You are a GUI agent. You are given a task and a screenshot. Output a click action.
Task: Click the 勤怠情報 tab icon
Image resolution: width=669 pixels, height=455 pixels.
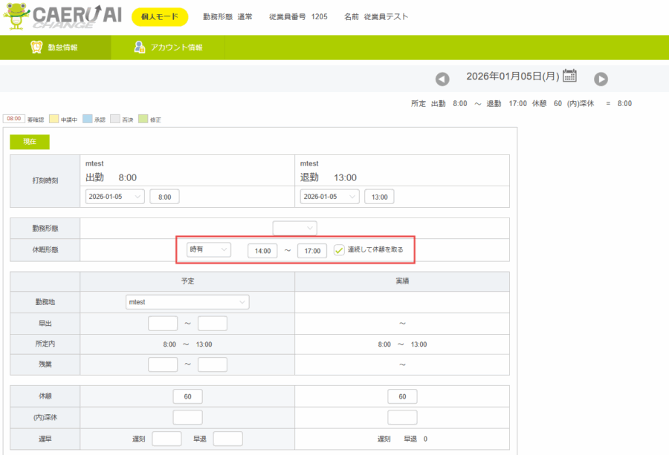click(x=36, y=47)
